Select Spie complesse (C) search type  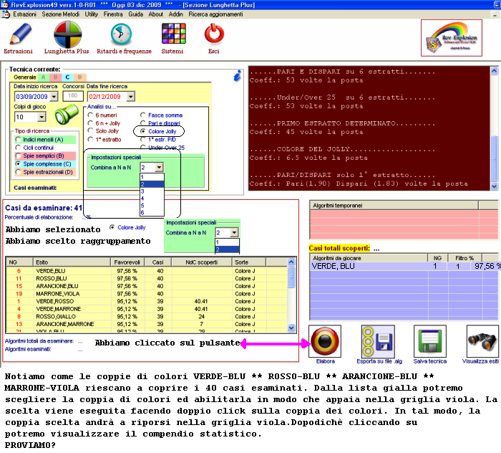pos(18,164)
